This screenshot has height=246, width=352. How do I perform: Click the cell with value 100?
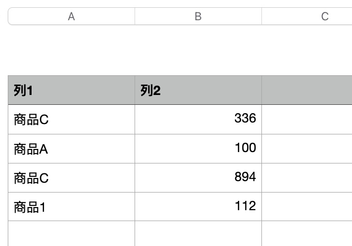(x=198, y=149)
